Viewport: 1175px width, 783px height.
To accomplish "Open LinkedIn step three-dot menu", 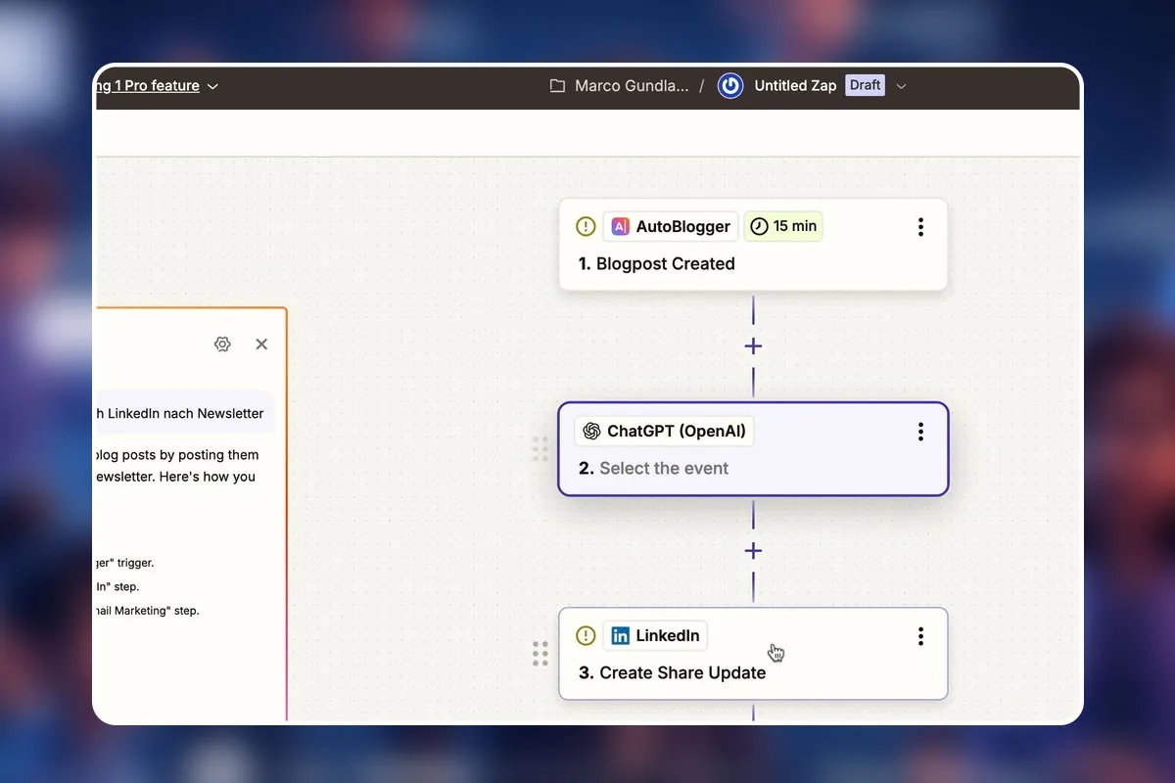I will point(920,636).
